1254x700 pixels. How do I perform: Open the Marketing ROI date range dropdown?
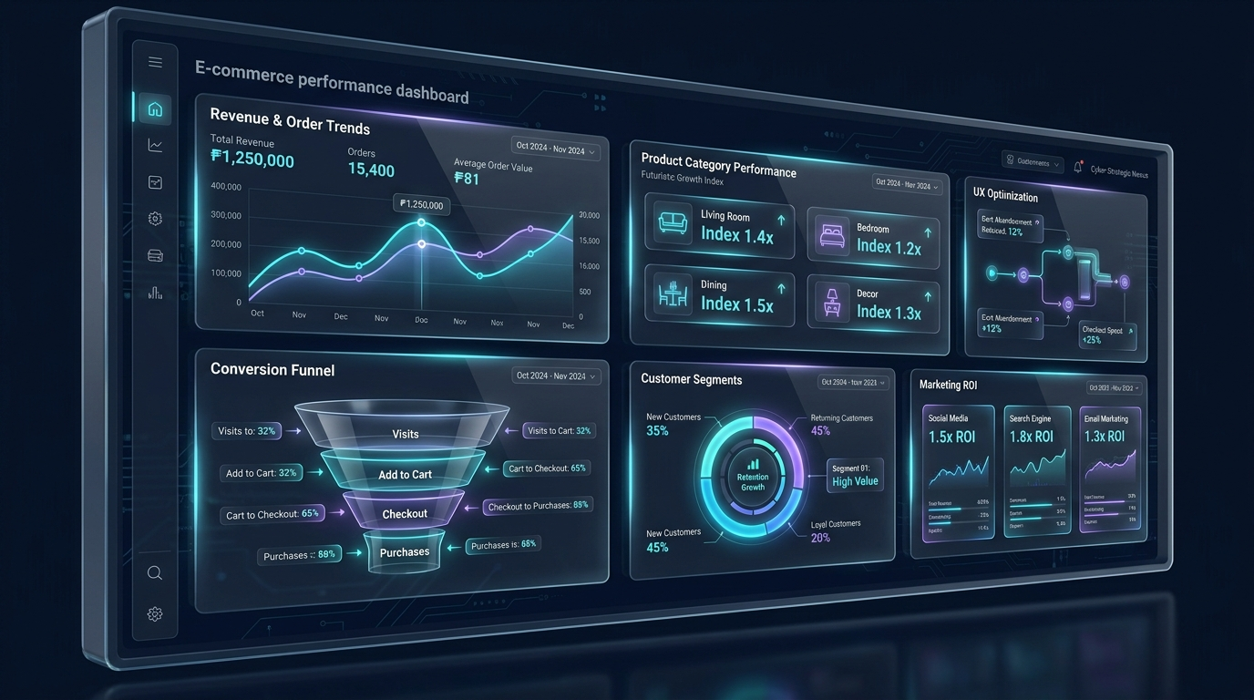pos(1115,388)
